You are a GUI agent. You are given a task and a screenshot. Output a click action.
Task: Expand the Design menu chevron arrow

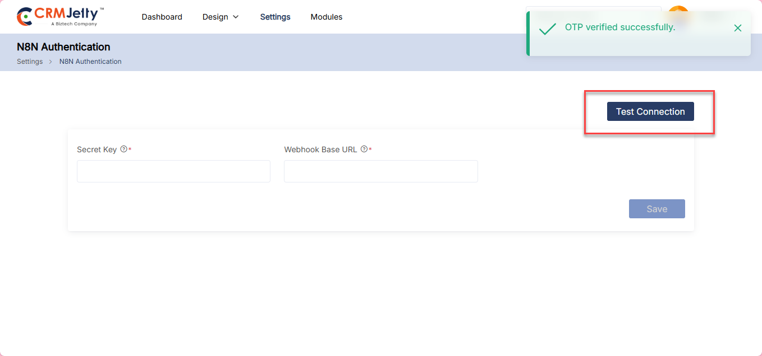tap(236, 17)
